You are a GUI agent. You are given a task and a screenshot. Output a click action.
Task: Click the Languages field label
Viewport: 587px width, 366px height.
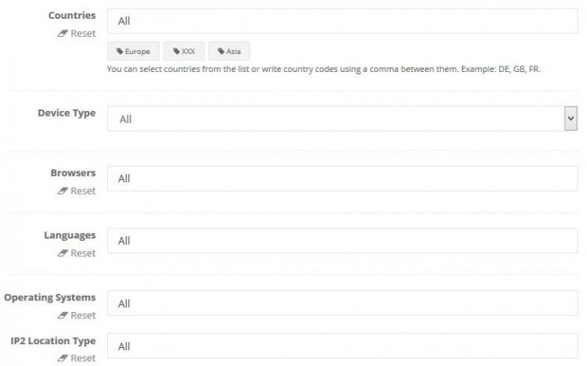click(x=70, y=235)
